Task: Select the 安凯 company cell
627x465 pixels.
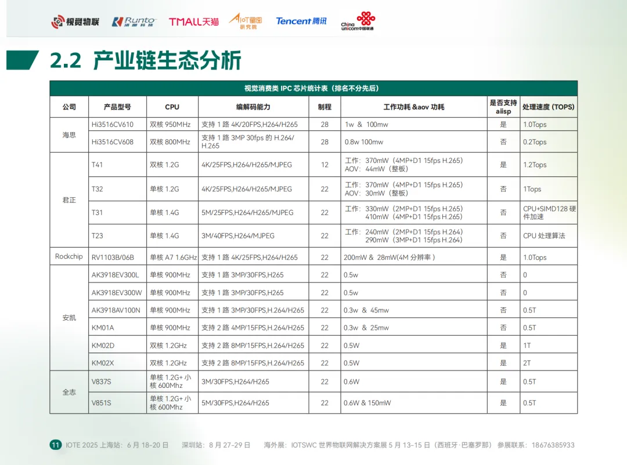Action: [69, 318]
